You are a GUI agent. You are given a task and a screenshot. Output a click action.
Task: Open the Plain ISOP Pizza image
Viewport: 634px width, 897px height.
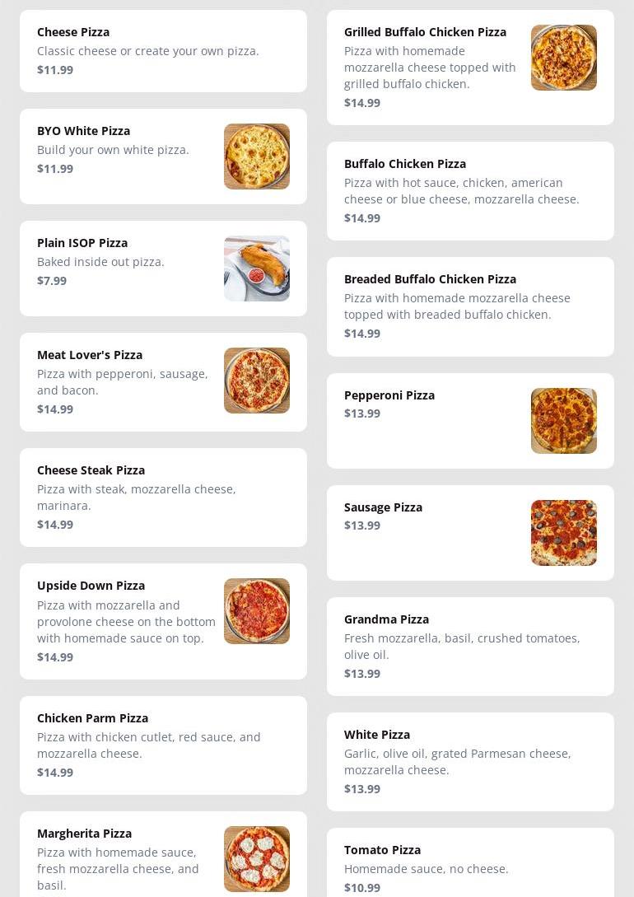click(256, 269)
